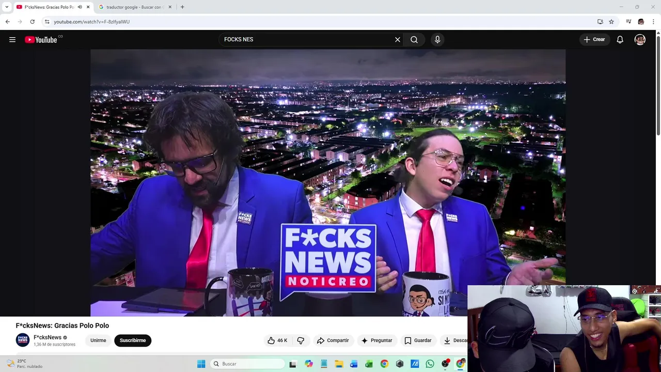Expand the tab search dropdown arrow
661x372 pixels.
[7, 7]
